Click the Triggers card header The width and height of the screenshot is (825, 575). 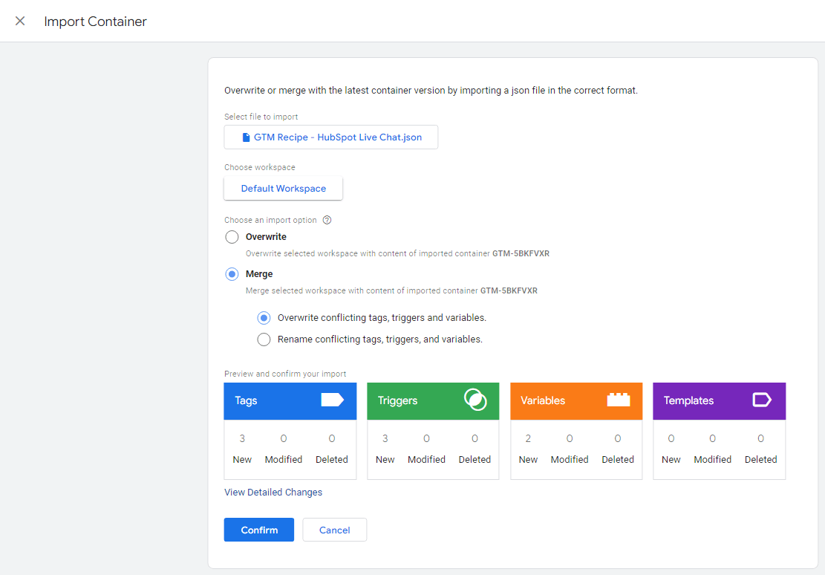click(x=433, y=401)
